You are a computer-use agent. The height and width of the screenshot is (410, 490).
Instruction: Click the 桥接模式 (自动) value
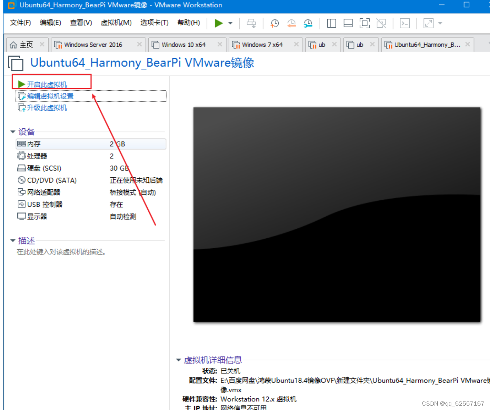[x=133, y=192]
